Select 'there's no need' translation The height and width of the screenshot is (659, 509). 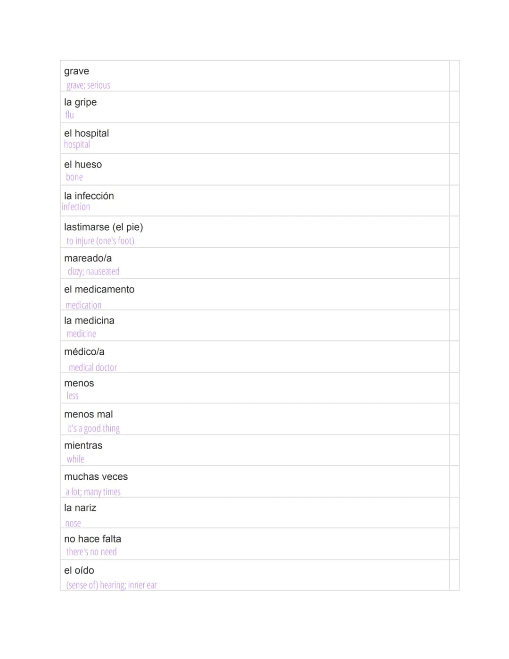(x=91, y=551)
